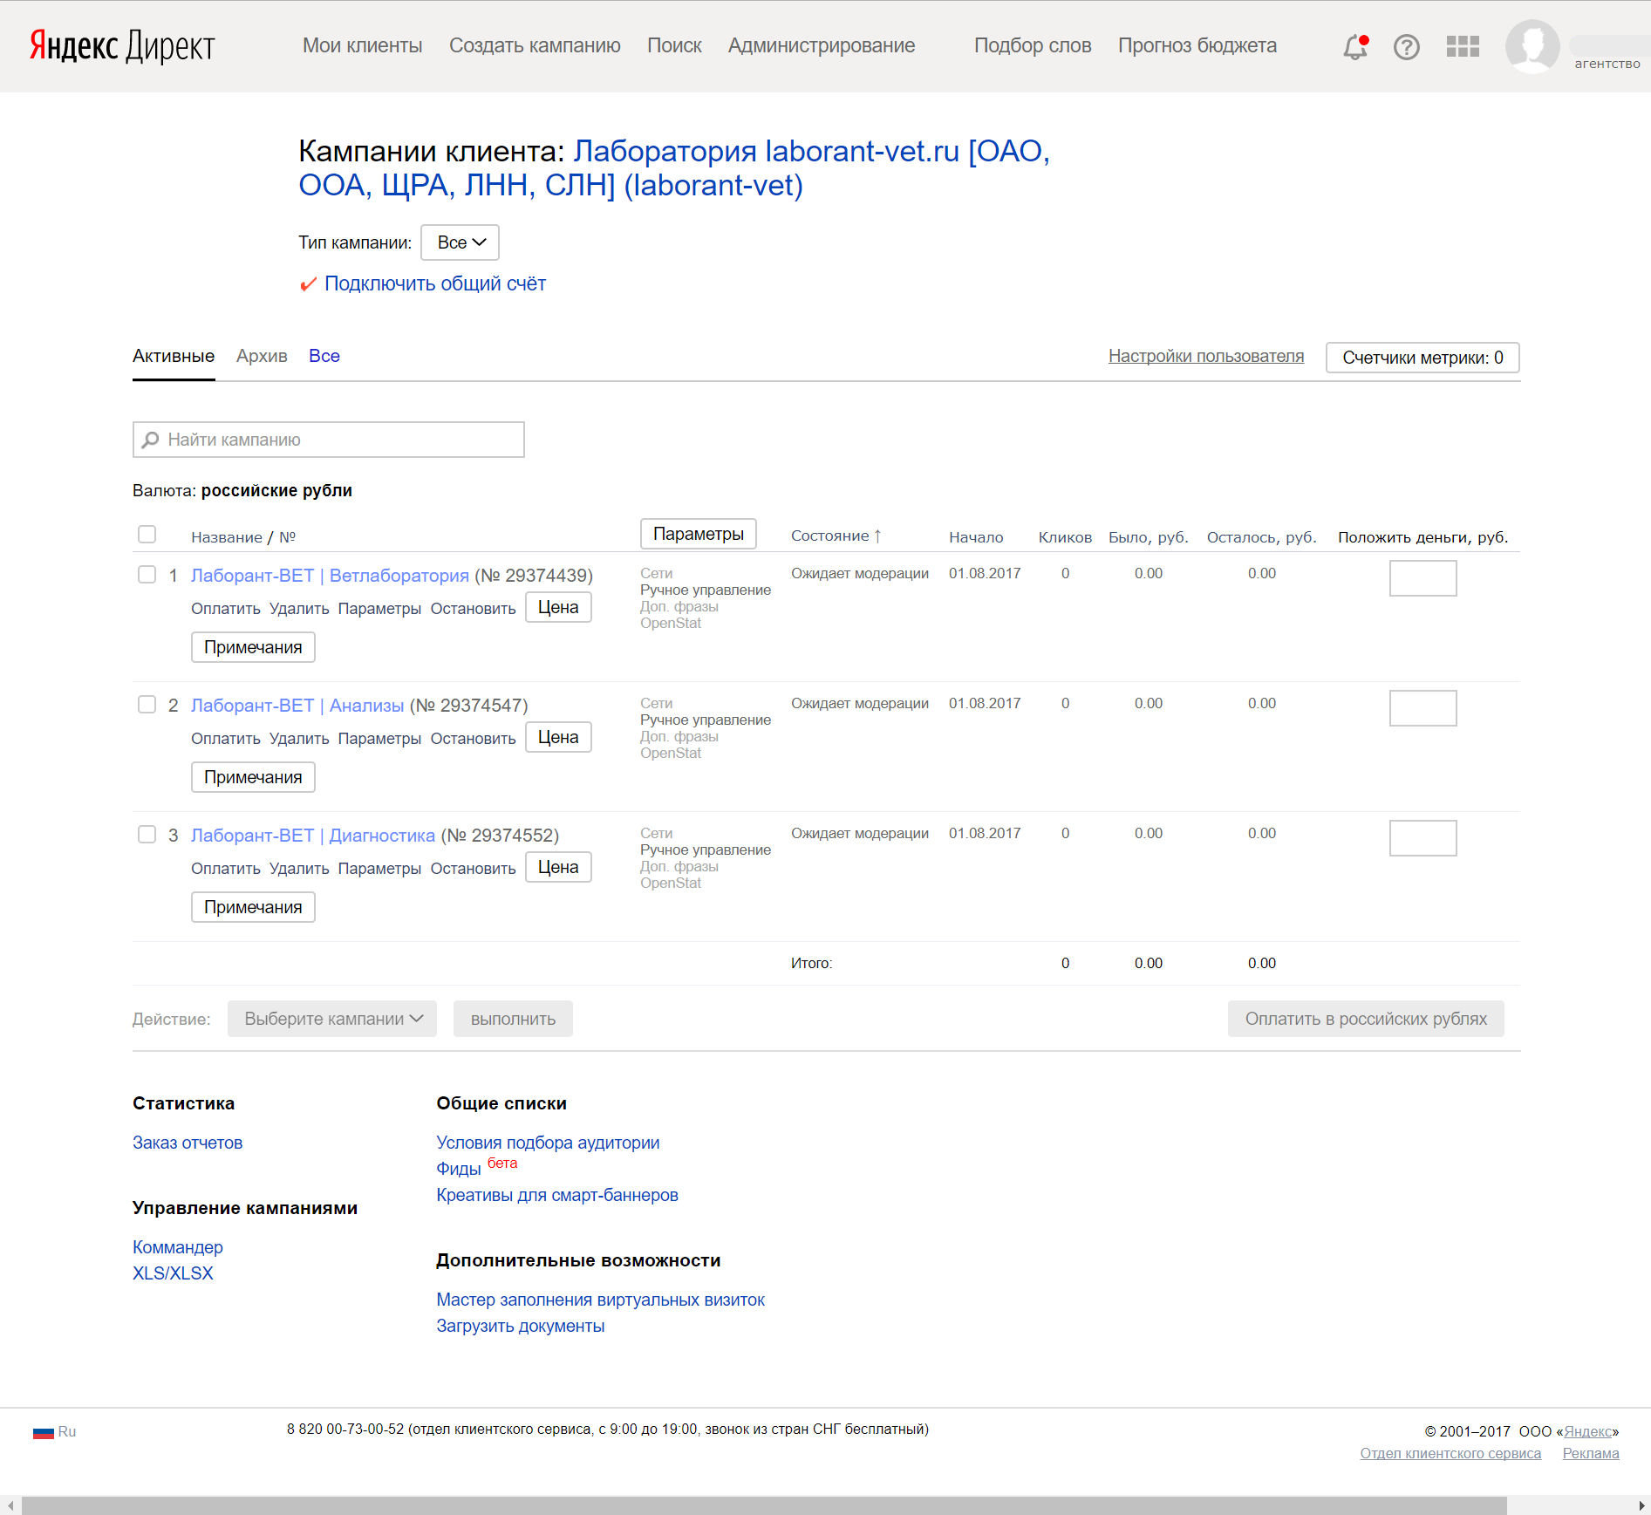Tick the select-all campaigns checkbox
Viewport: 1651px width, 1515px height.
coord(147,534)
